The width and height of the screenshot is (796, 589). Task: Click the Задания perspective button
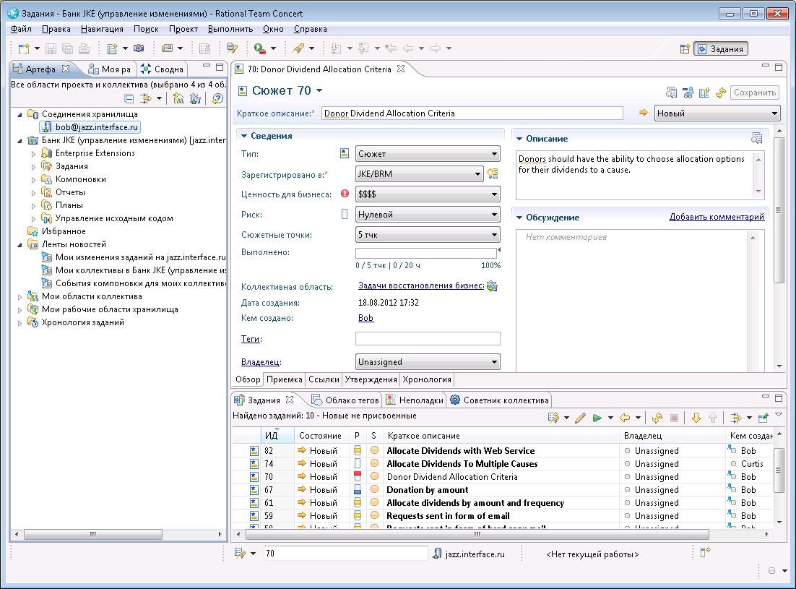pyautogui.click(x=721, y=48)
